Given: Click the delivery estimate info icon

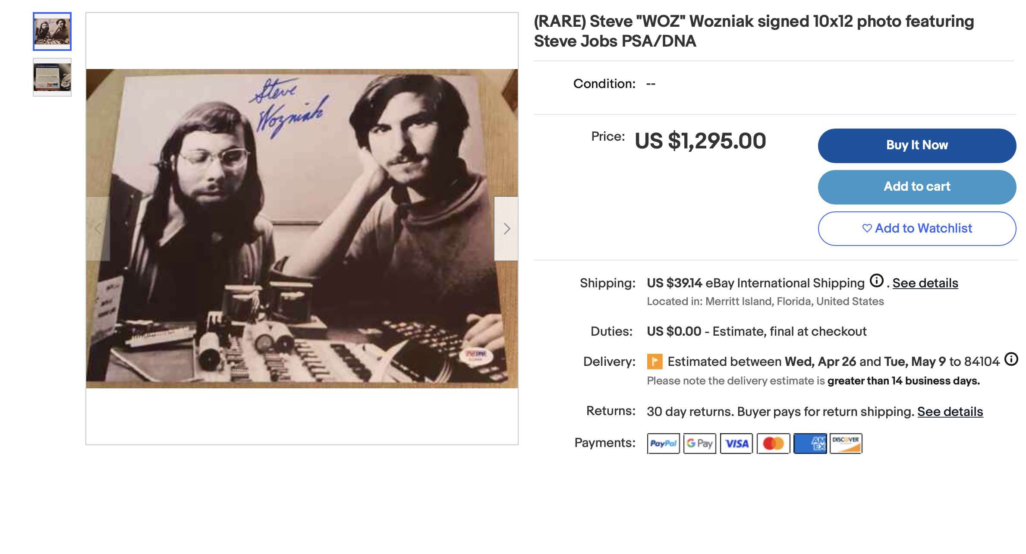Looking at the screenshot, I should point(1011,359).
